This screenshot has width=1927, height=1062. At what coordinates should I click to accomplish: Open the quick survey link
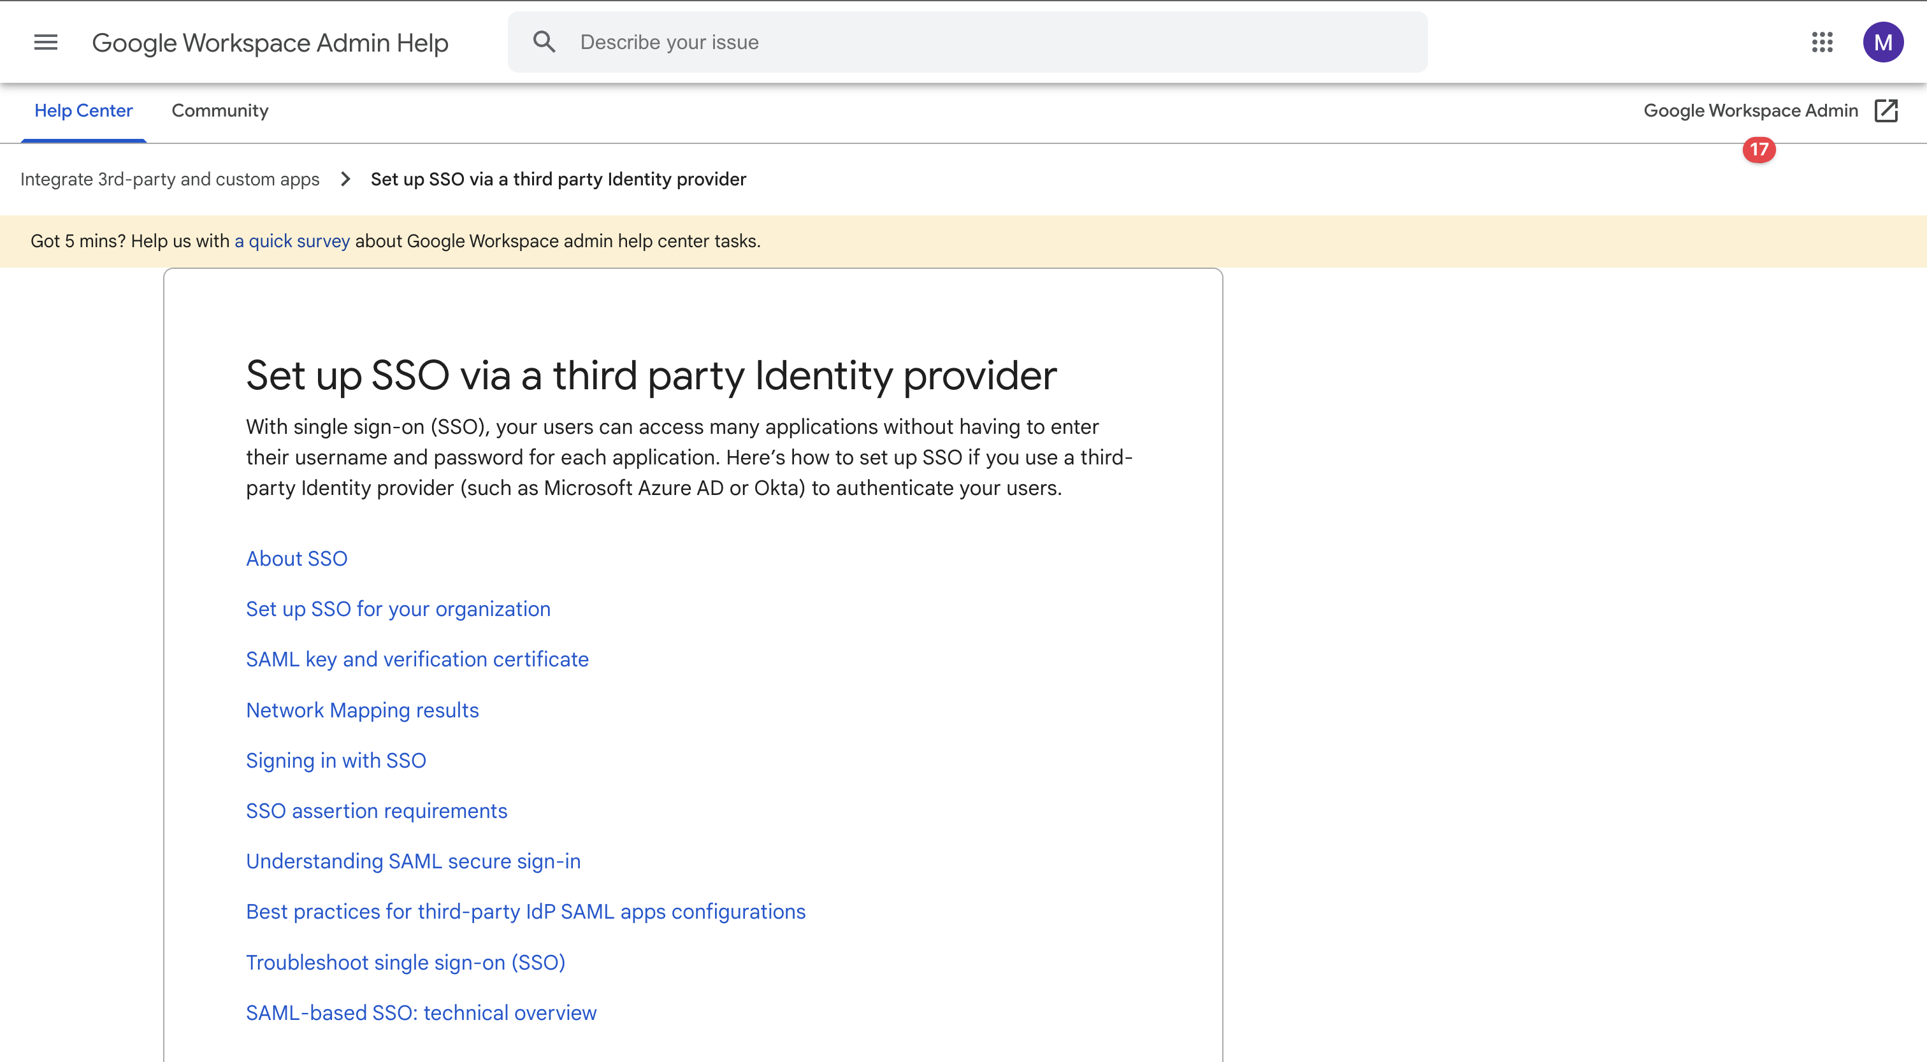click(292, 241)
